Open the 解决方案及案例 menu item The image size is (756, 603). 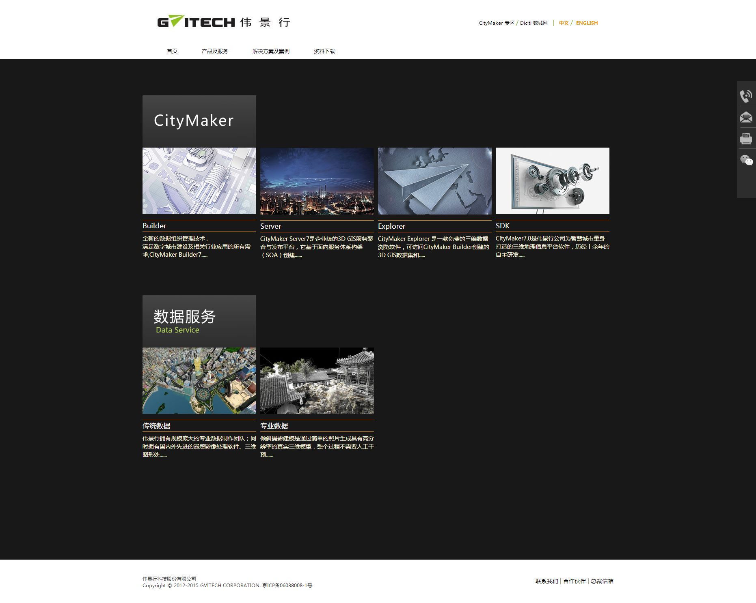coord(271,51)
